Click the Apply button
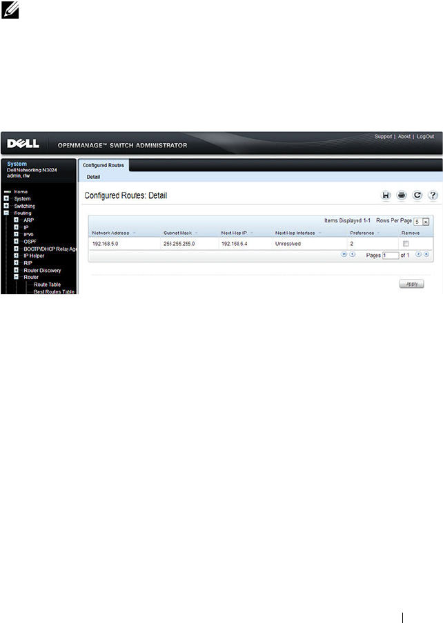This screenshot has height=623, width=443. tap(412, 284)
